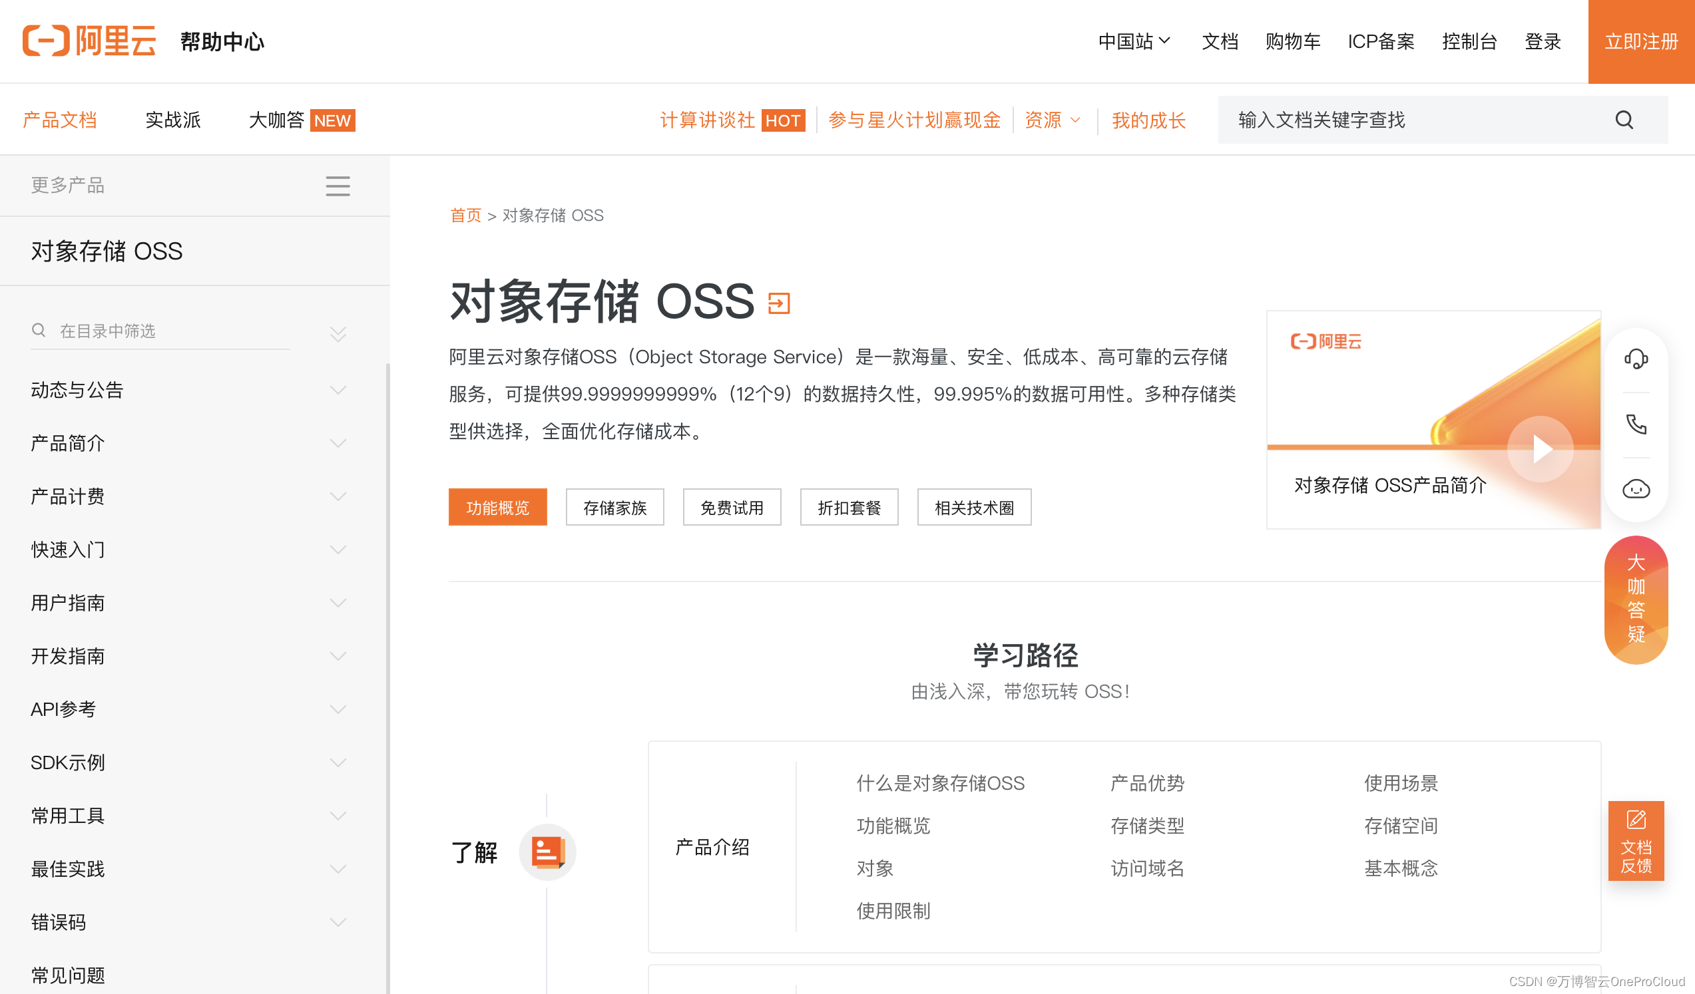Switch to the 实战派 tab
The height and width of the screenshot is (994, 1695).
(173, 120)
